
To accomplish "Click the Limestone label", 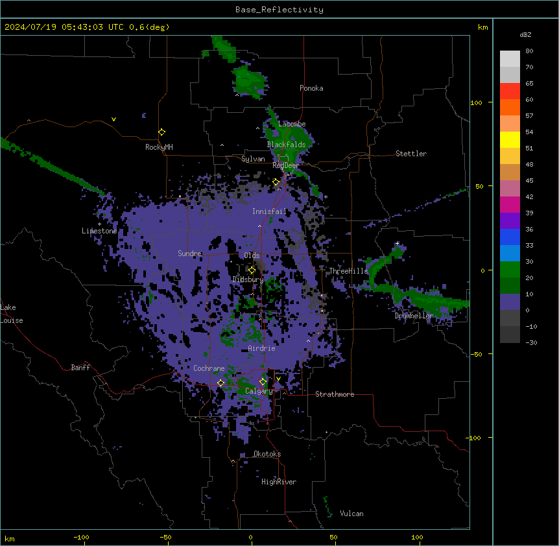I will (99, 231).
